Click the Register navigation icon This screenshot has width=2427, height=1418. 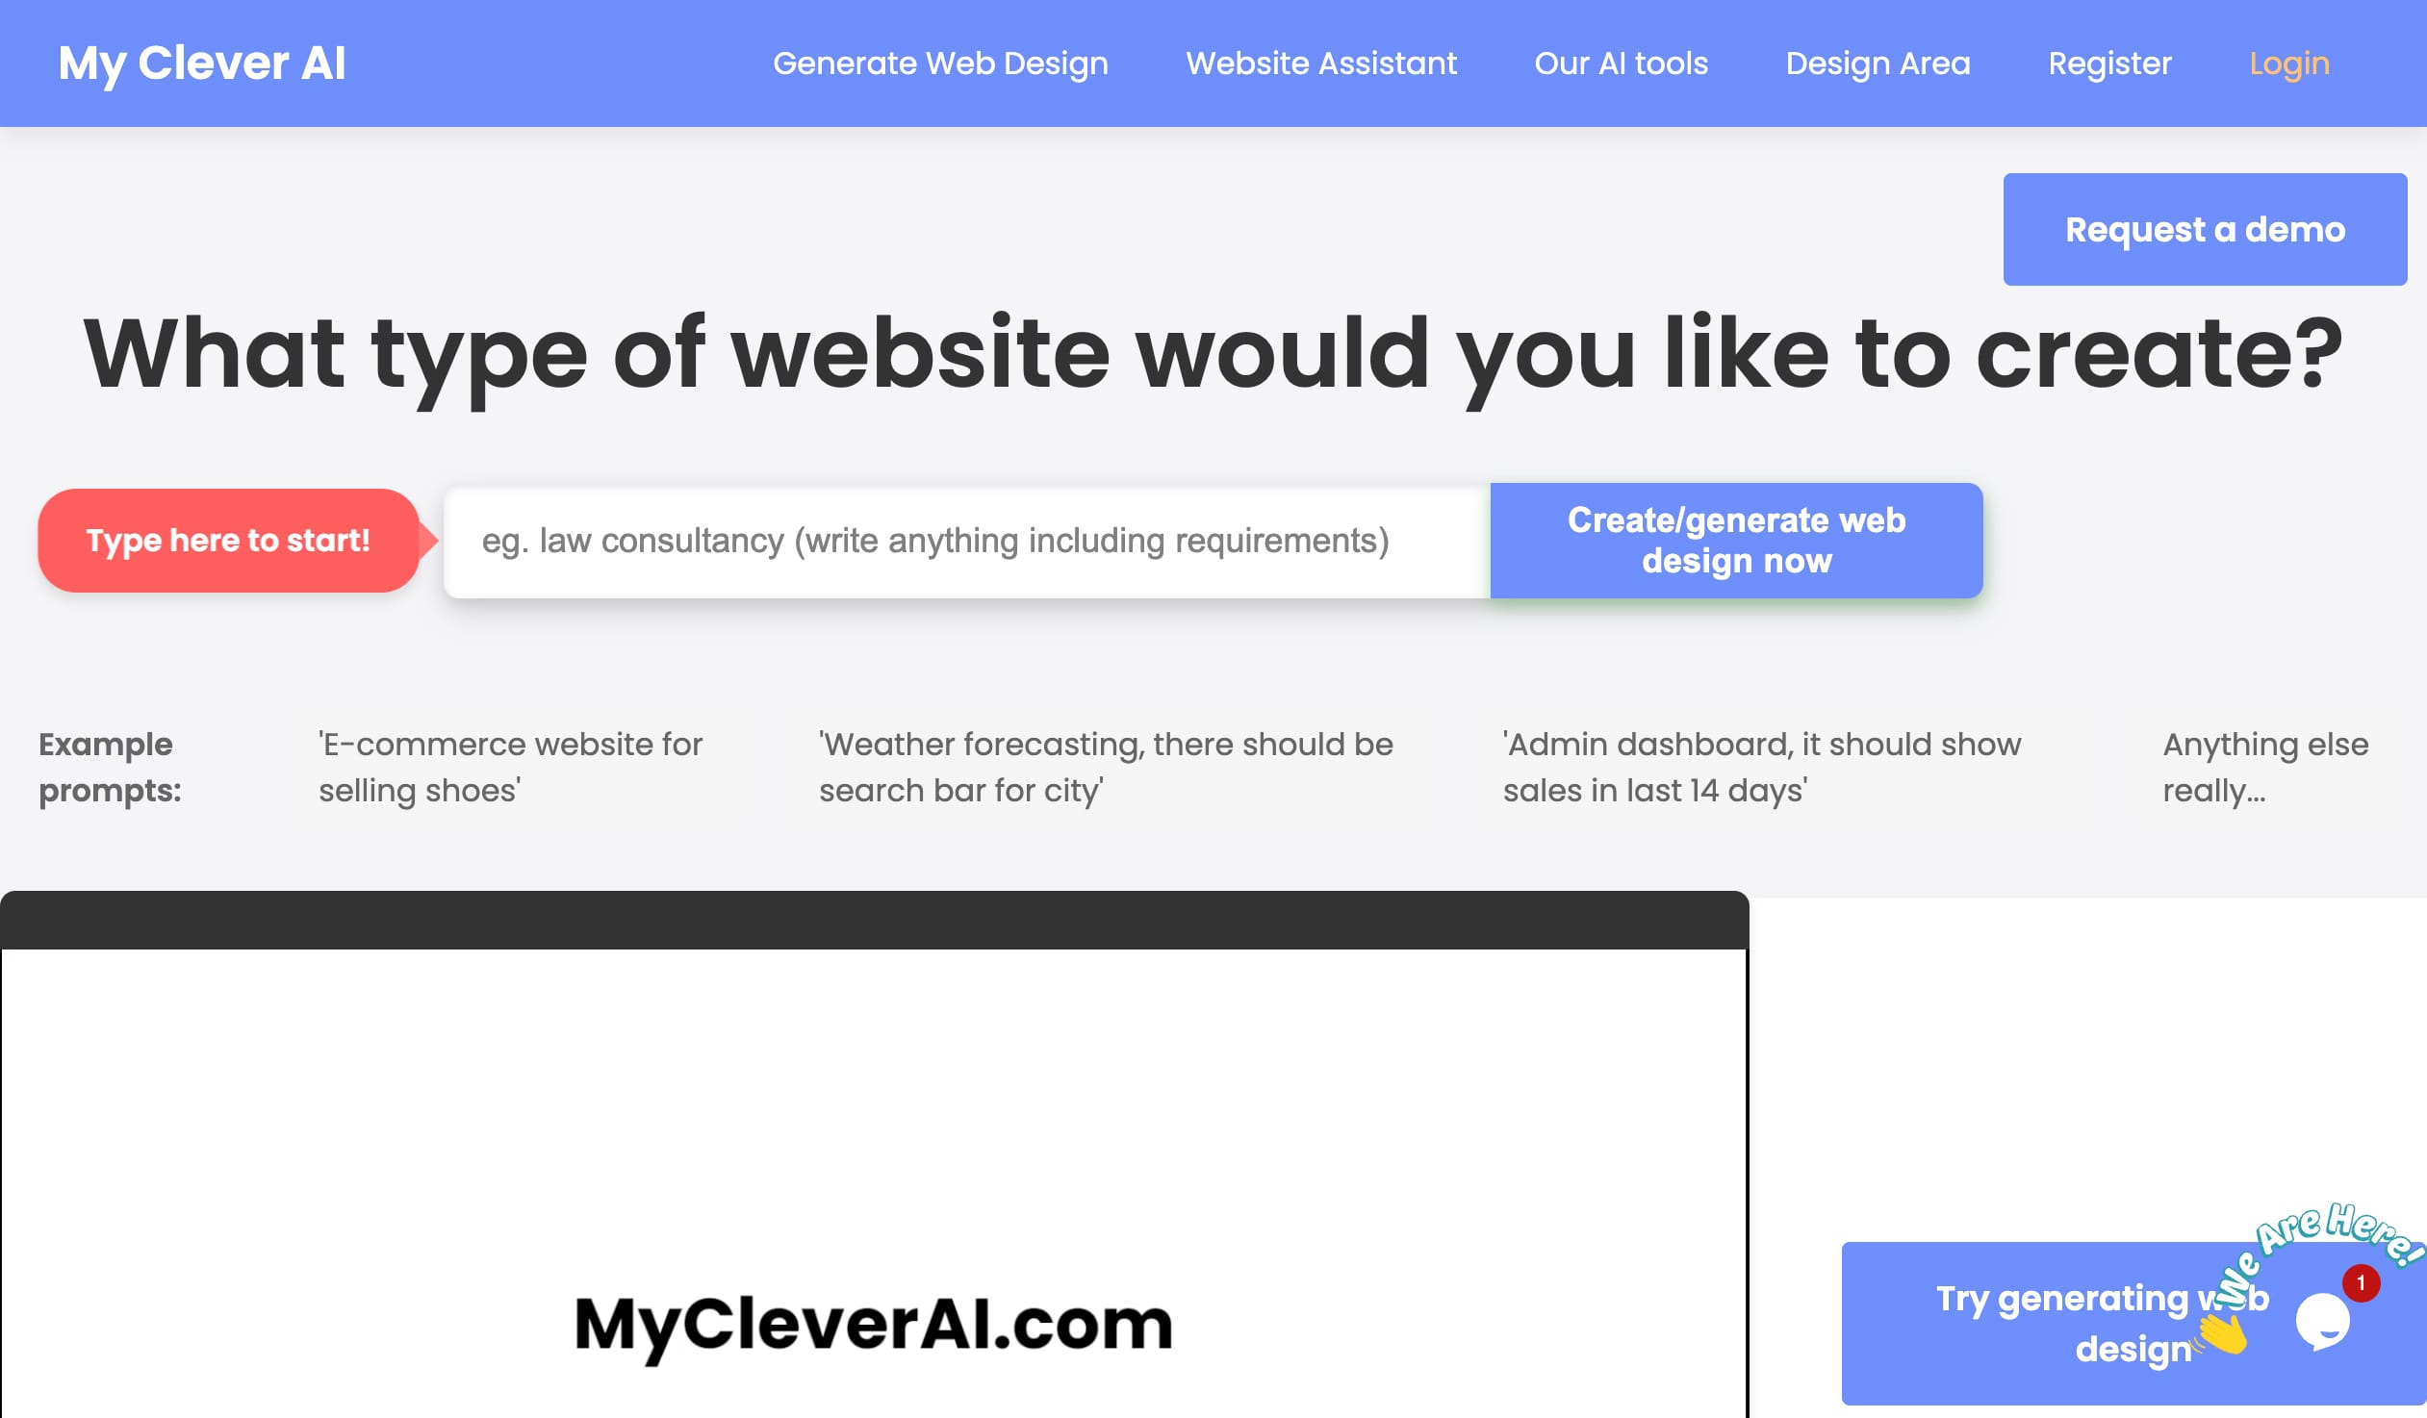[x=2109, y=63]
